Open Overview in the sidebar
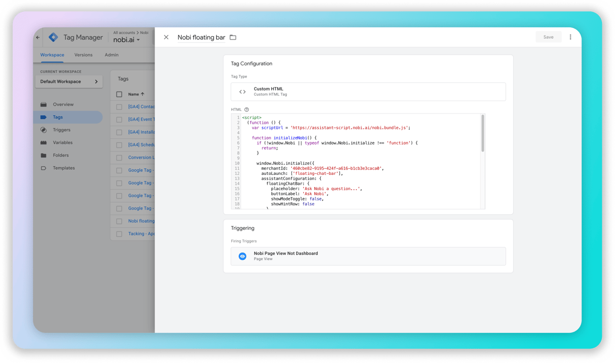The image size is (615, 363). 63,104
